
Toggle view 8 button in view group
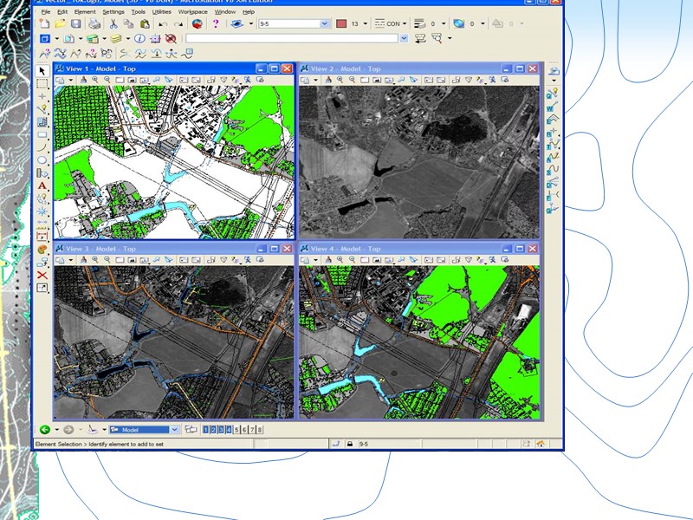260,430
